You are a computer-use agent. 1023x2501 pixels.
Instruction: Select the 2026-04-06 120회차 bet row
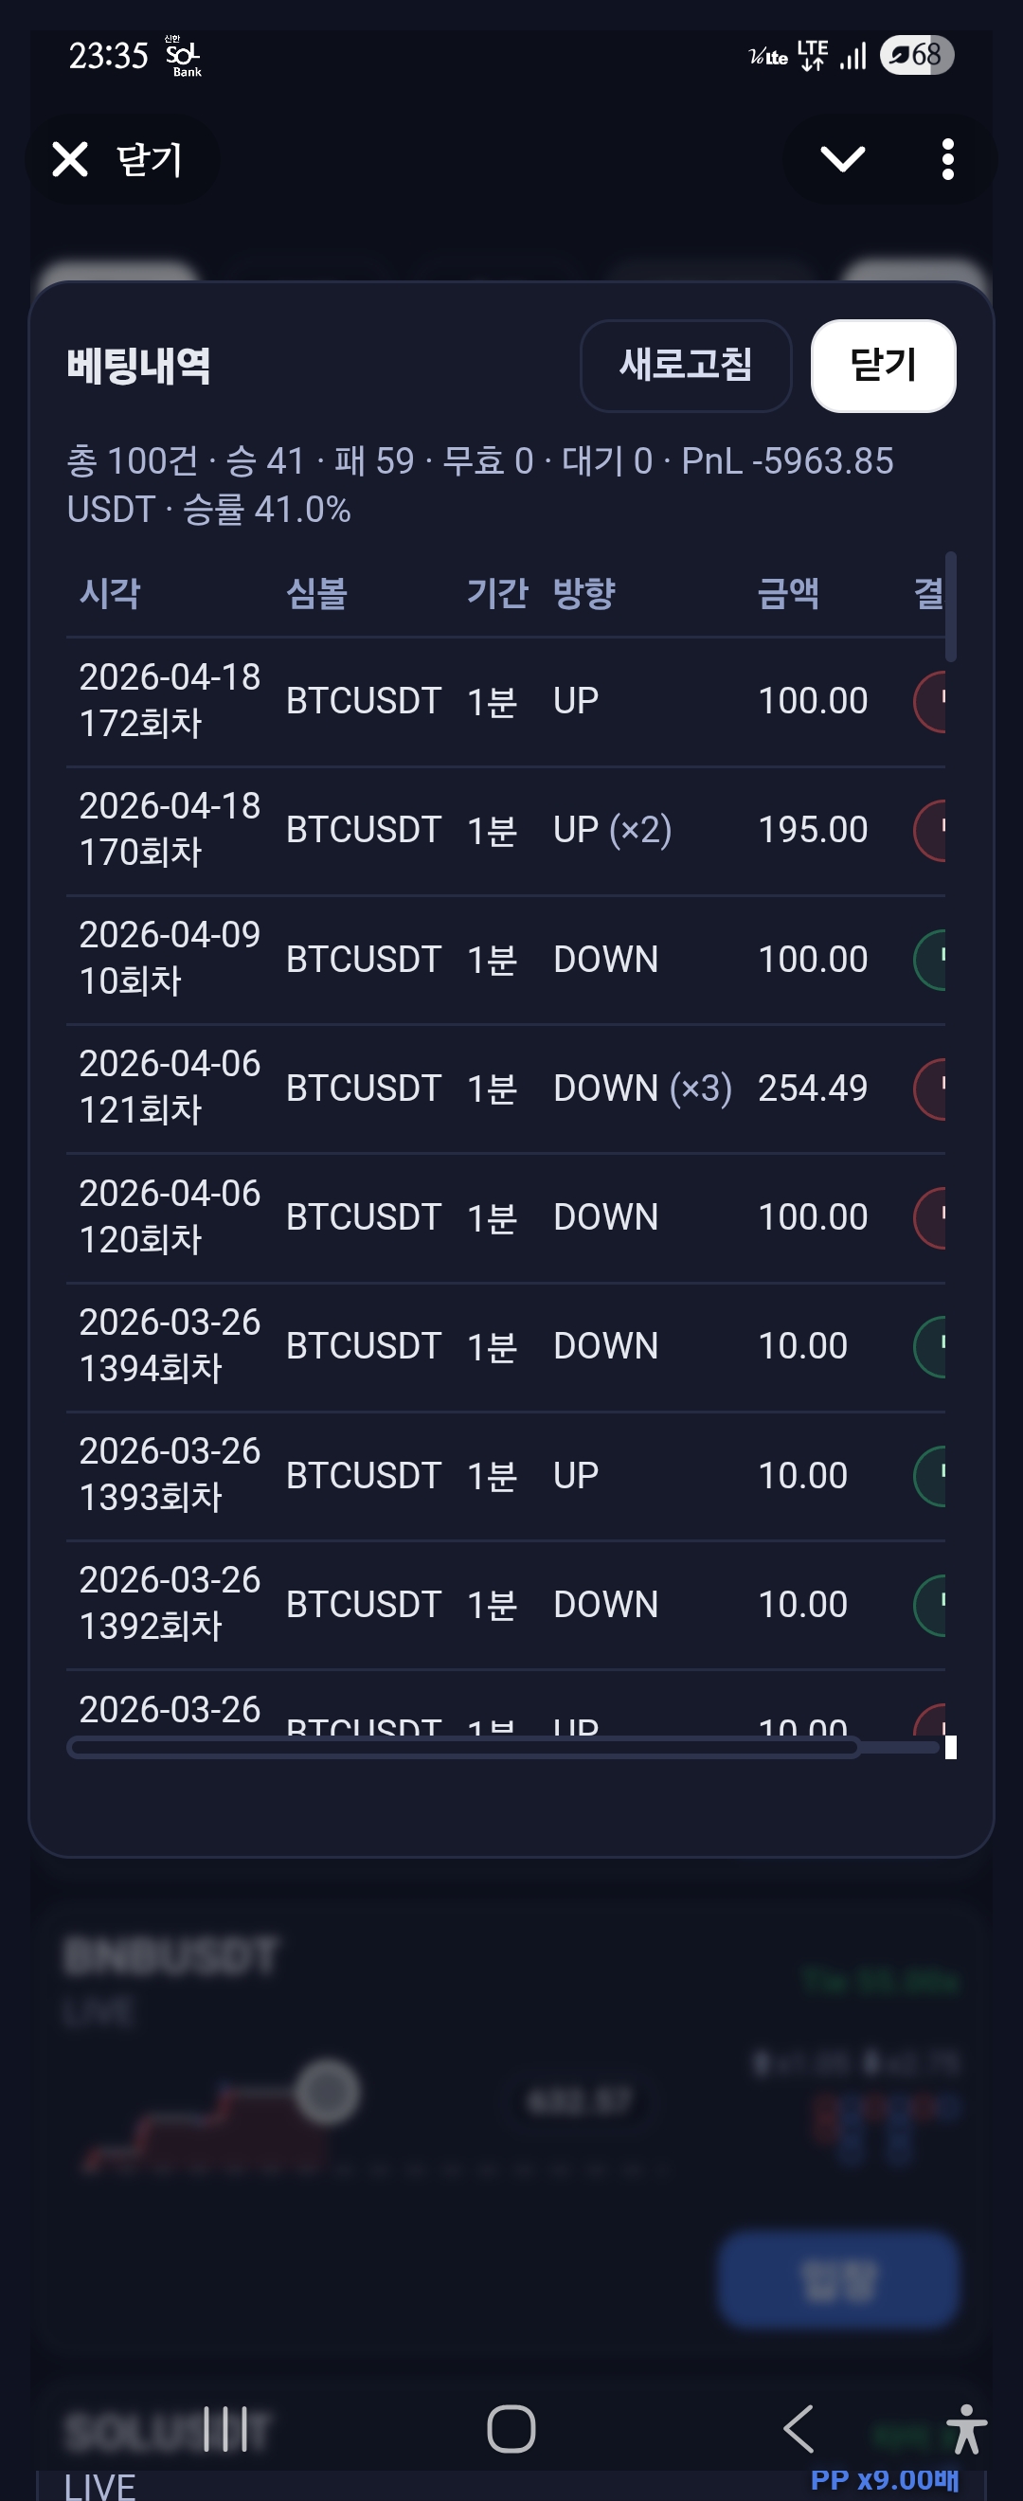click(x=506, y=1217)
